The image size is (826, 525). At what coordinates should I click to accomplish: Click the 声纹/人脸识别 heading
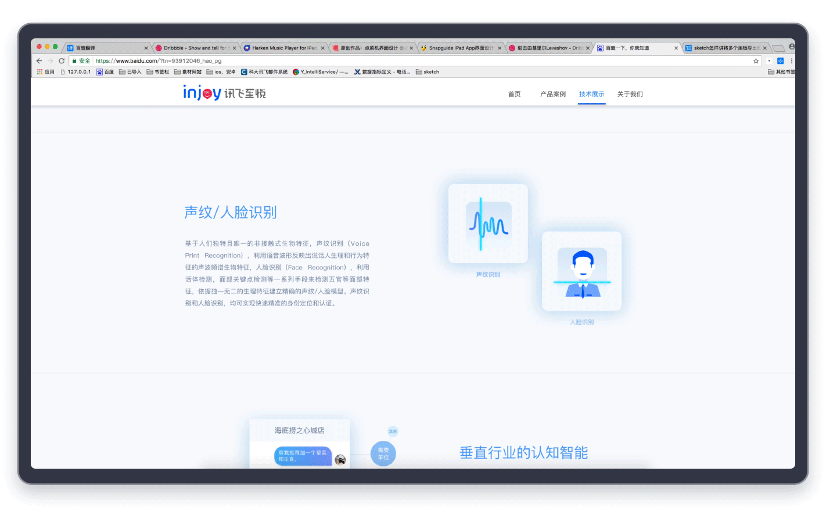point(231,213)
